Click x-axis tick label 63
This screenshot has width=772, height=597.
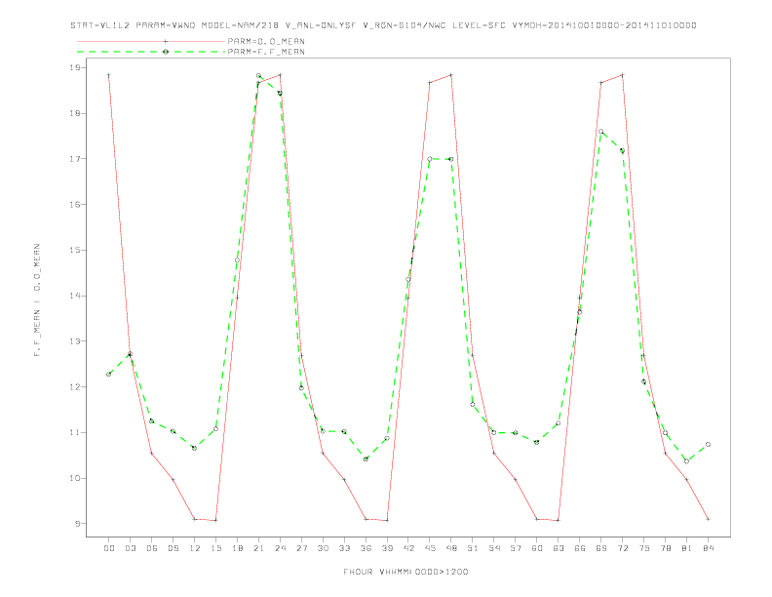[x=559, y=548]
